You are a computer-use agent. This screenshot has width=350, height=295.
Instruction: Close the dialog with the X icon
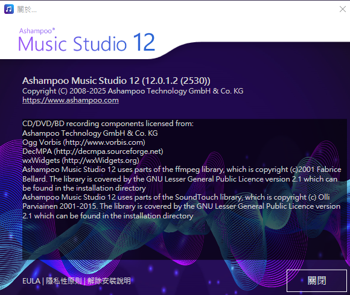[x=342, y=9]
